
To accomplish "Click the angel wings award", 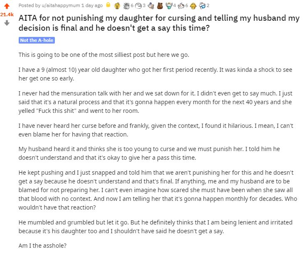I will point(169,6).
